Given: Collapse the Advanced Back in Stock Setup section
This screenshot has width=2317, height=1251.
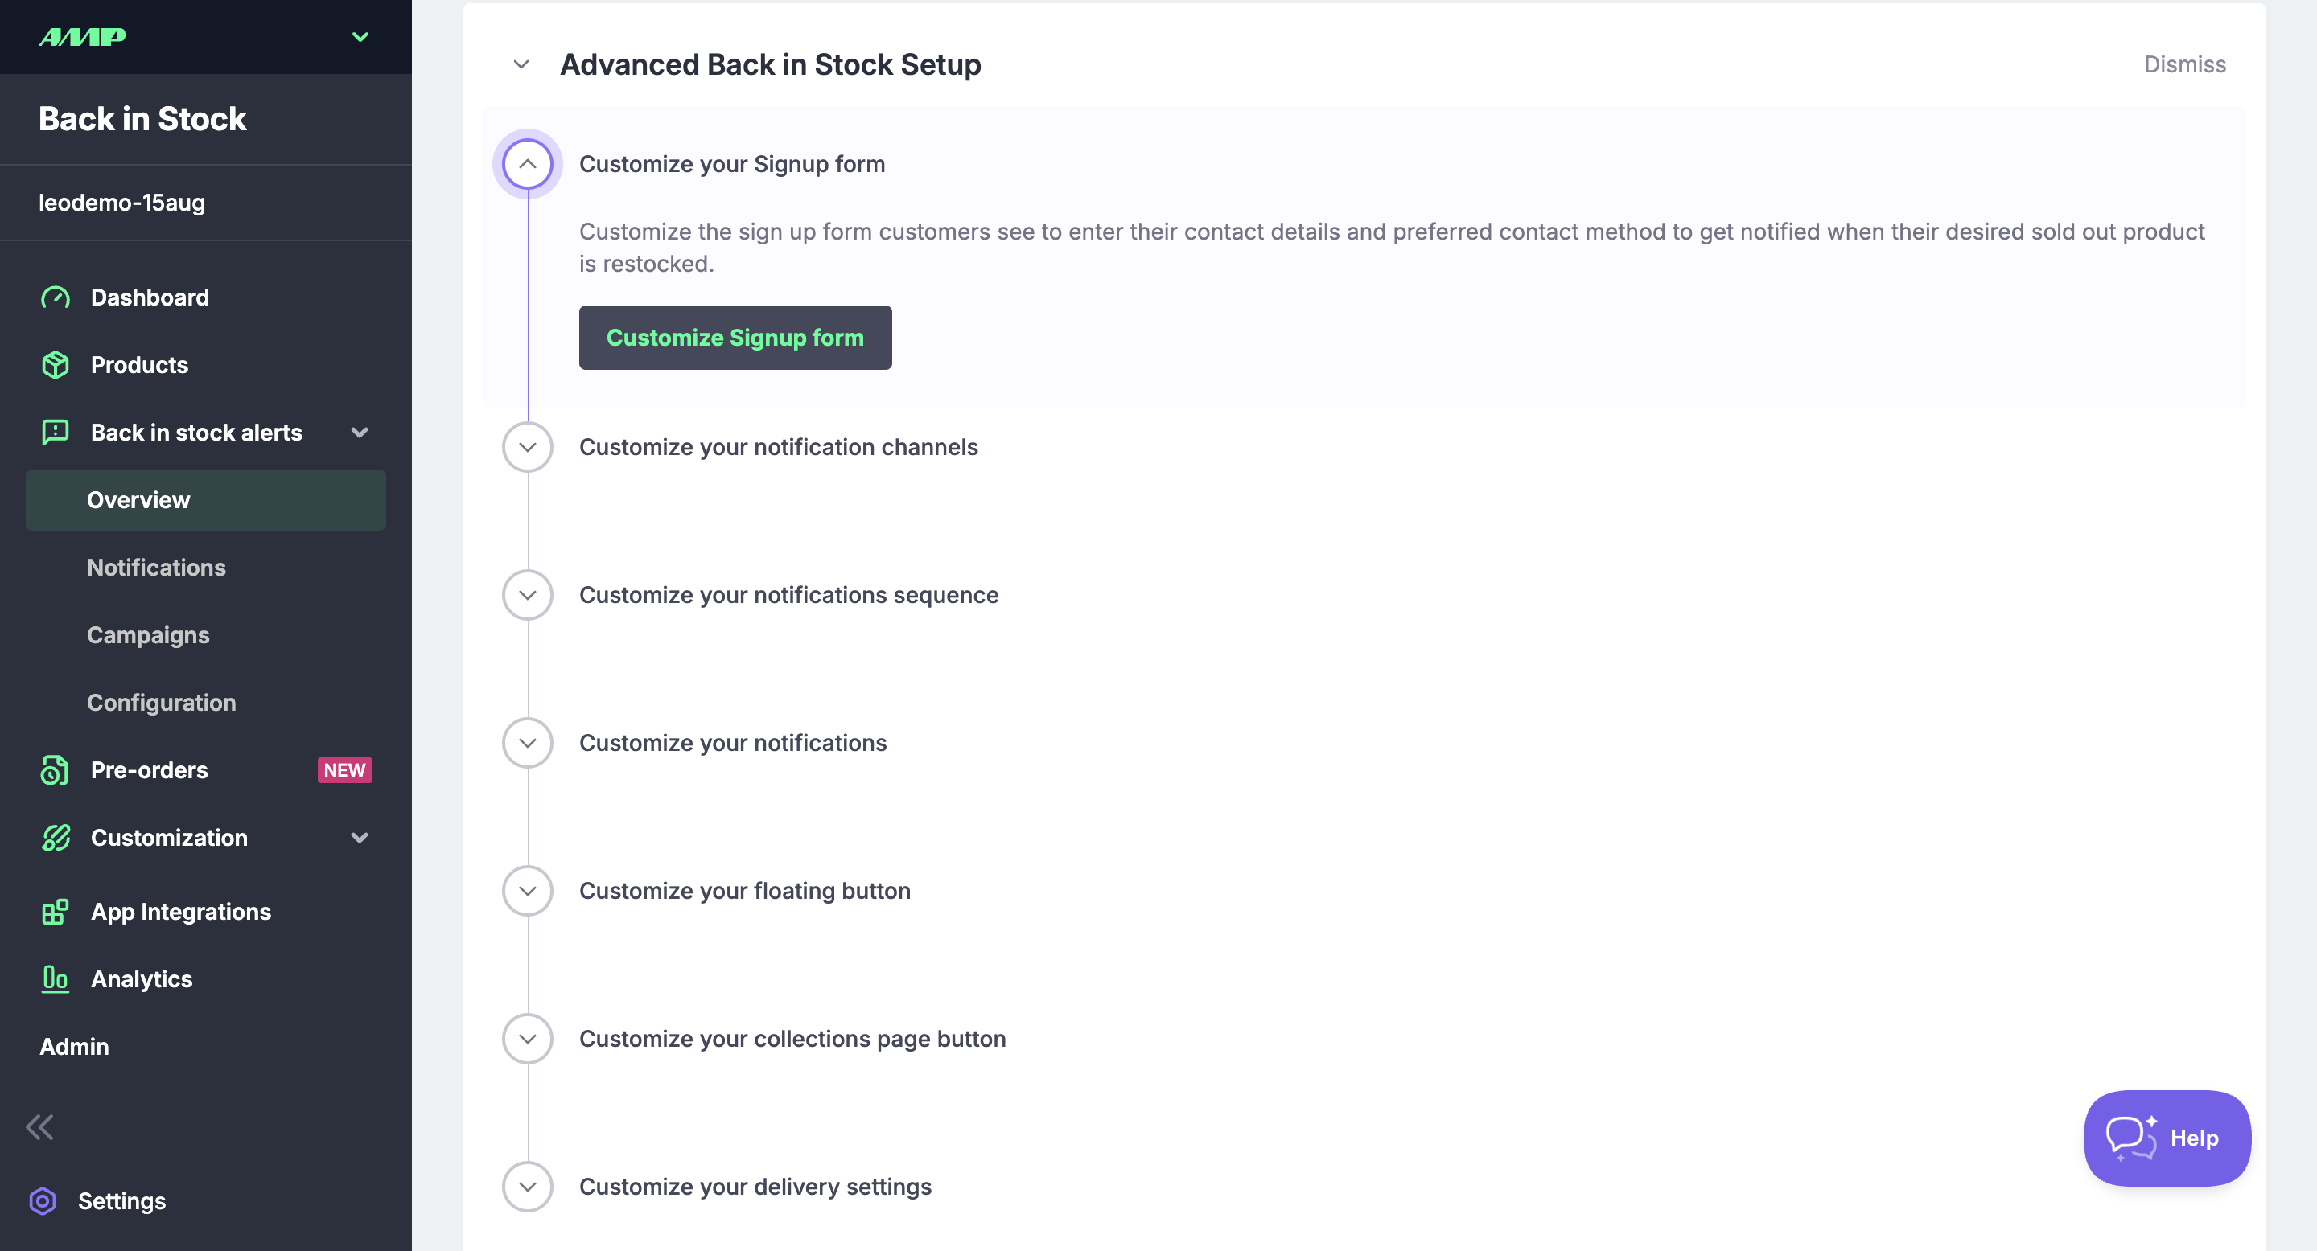Looking at the screenshot, I should pyautogui.click(x=521, y=64).
